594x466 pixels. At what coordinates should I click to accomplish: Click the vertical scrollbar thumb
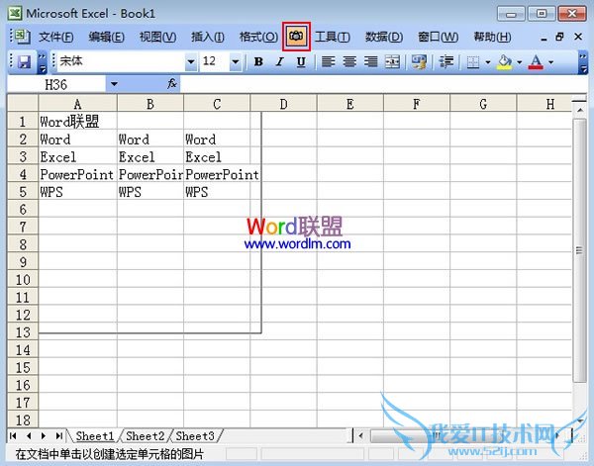tap(579, 250)
